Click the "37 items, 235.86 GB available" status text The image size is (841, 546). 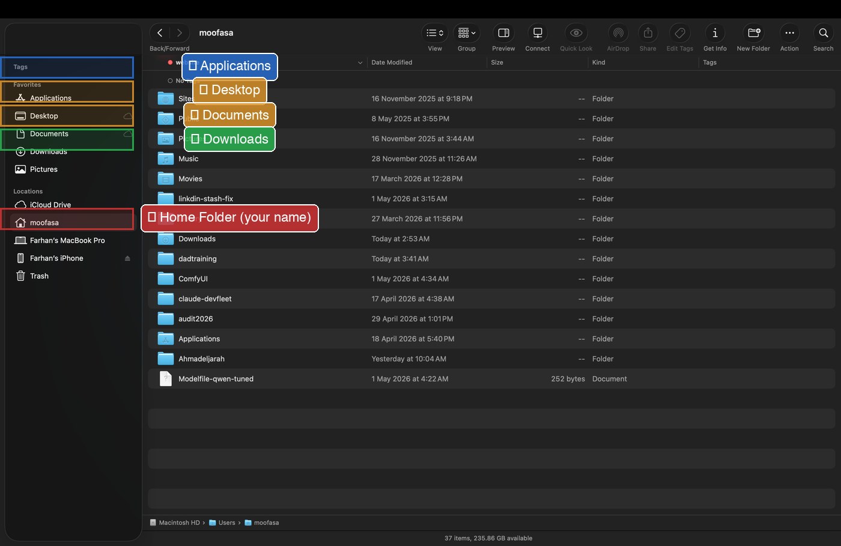tap(488, 538)
